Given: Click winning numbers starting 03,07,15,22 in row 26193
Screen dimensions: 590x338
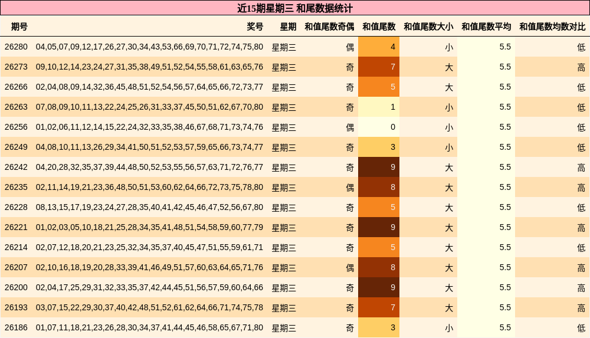Looking at the screenshot, I should click(x=149, y=307).
